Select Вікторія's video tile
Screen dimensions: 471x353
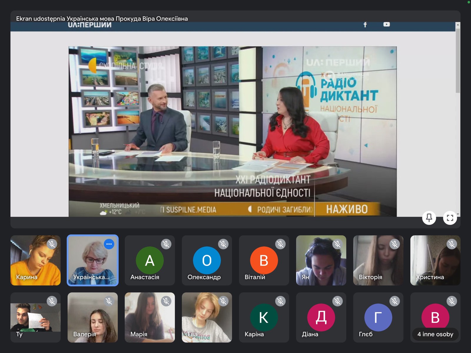(x=378, y=260)
